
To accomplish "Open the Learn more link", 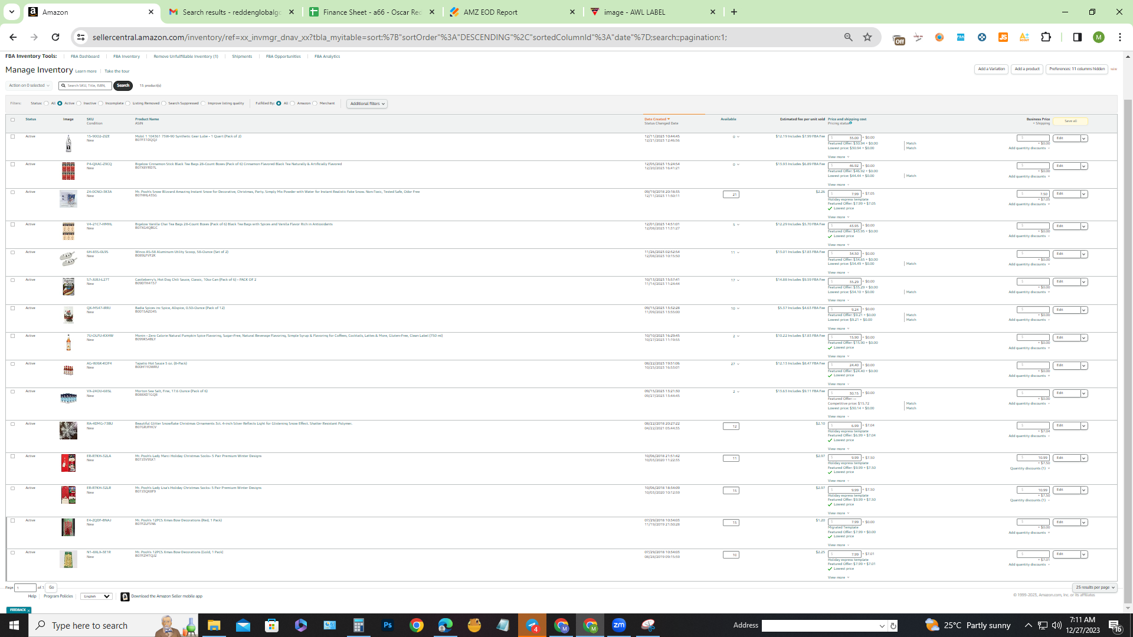I will [x=86, y=71].
